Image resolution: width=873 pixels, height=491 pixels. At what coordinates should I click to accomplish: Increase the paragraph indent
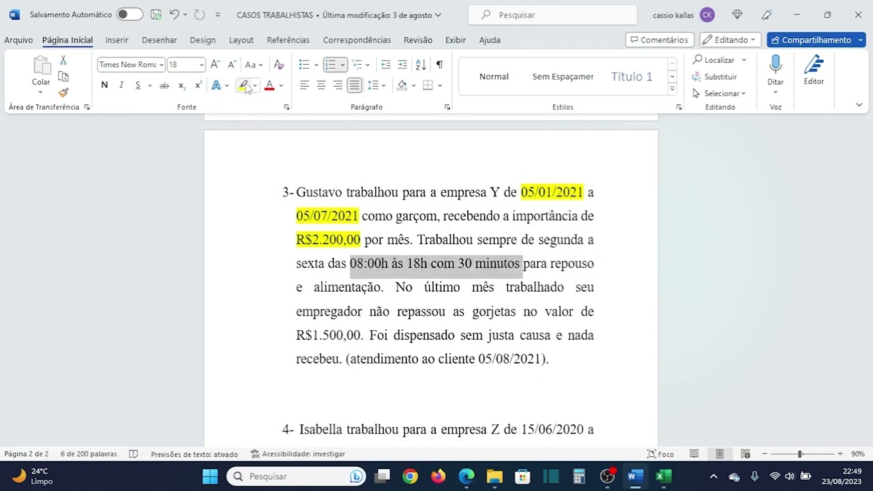pos(402,65)
